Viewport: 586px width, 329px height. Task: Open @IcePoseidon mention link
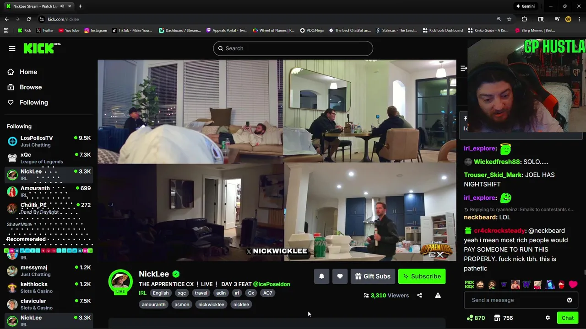click(271, 284)
